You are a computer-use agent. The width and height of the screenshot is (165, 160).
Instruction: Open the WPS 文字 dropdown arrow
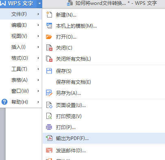tap(39, 3)
